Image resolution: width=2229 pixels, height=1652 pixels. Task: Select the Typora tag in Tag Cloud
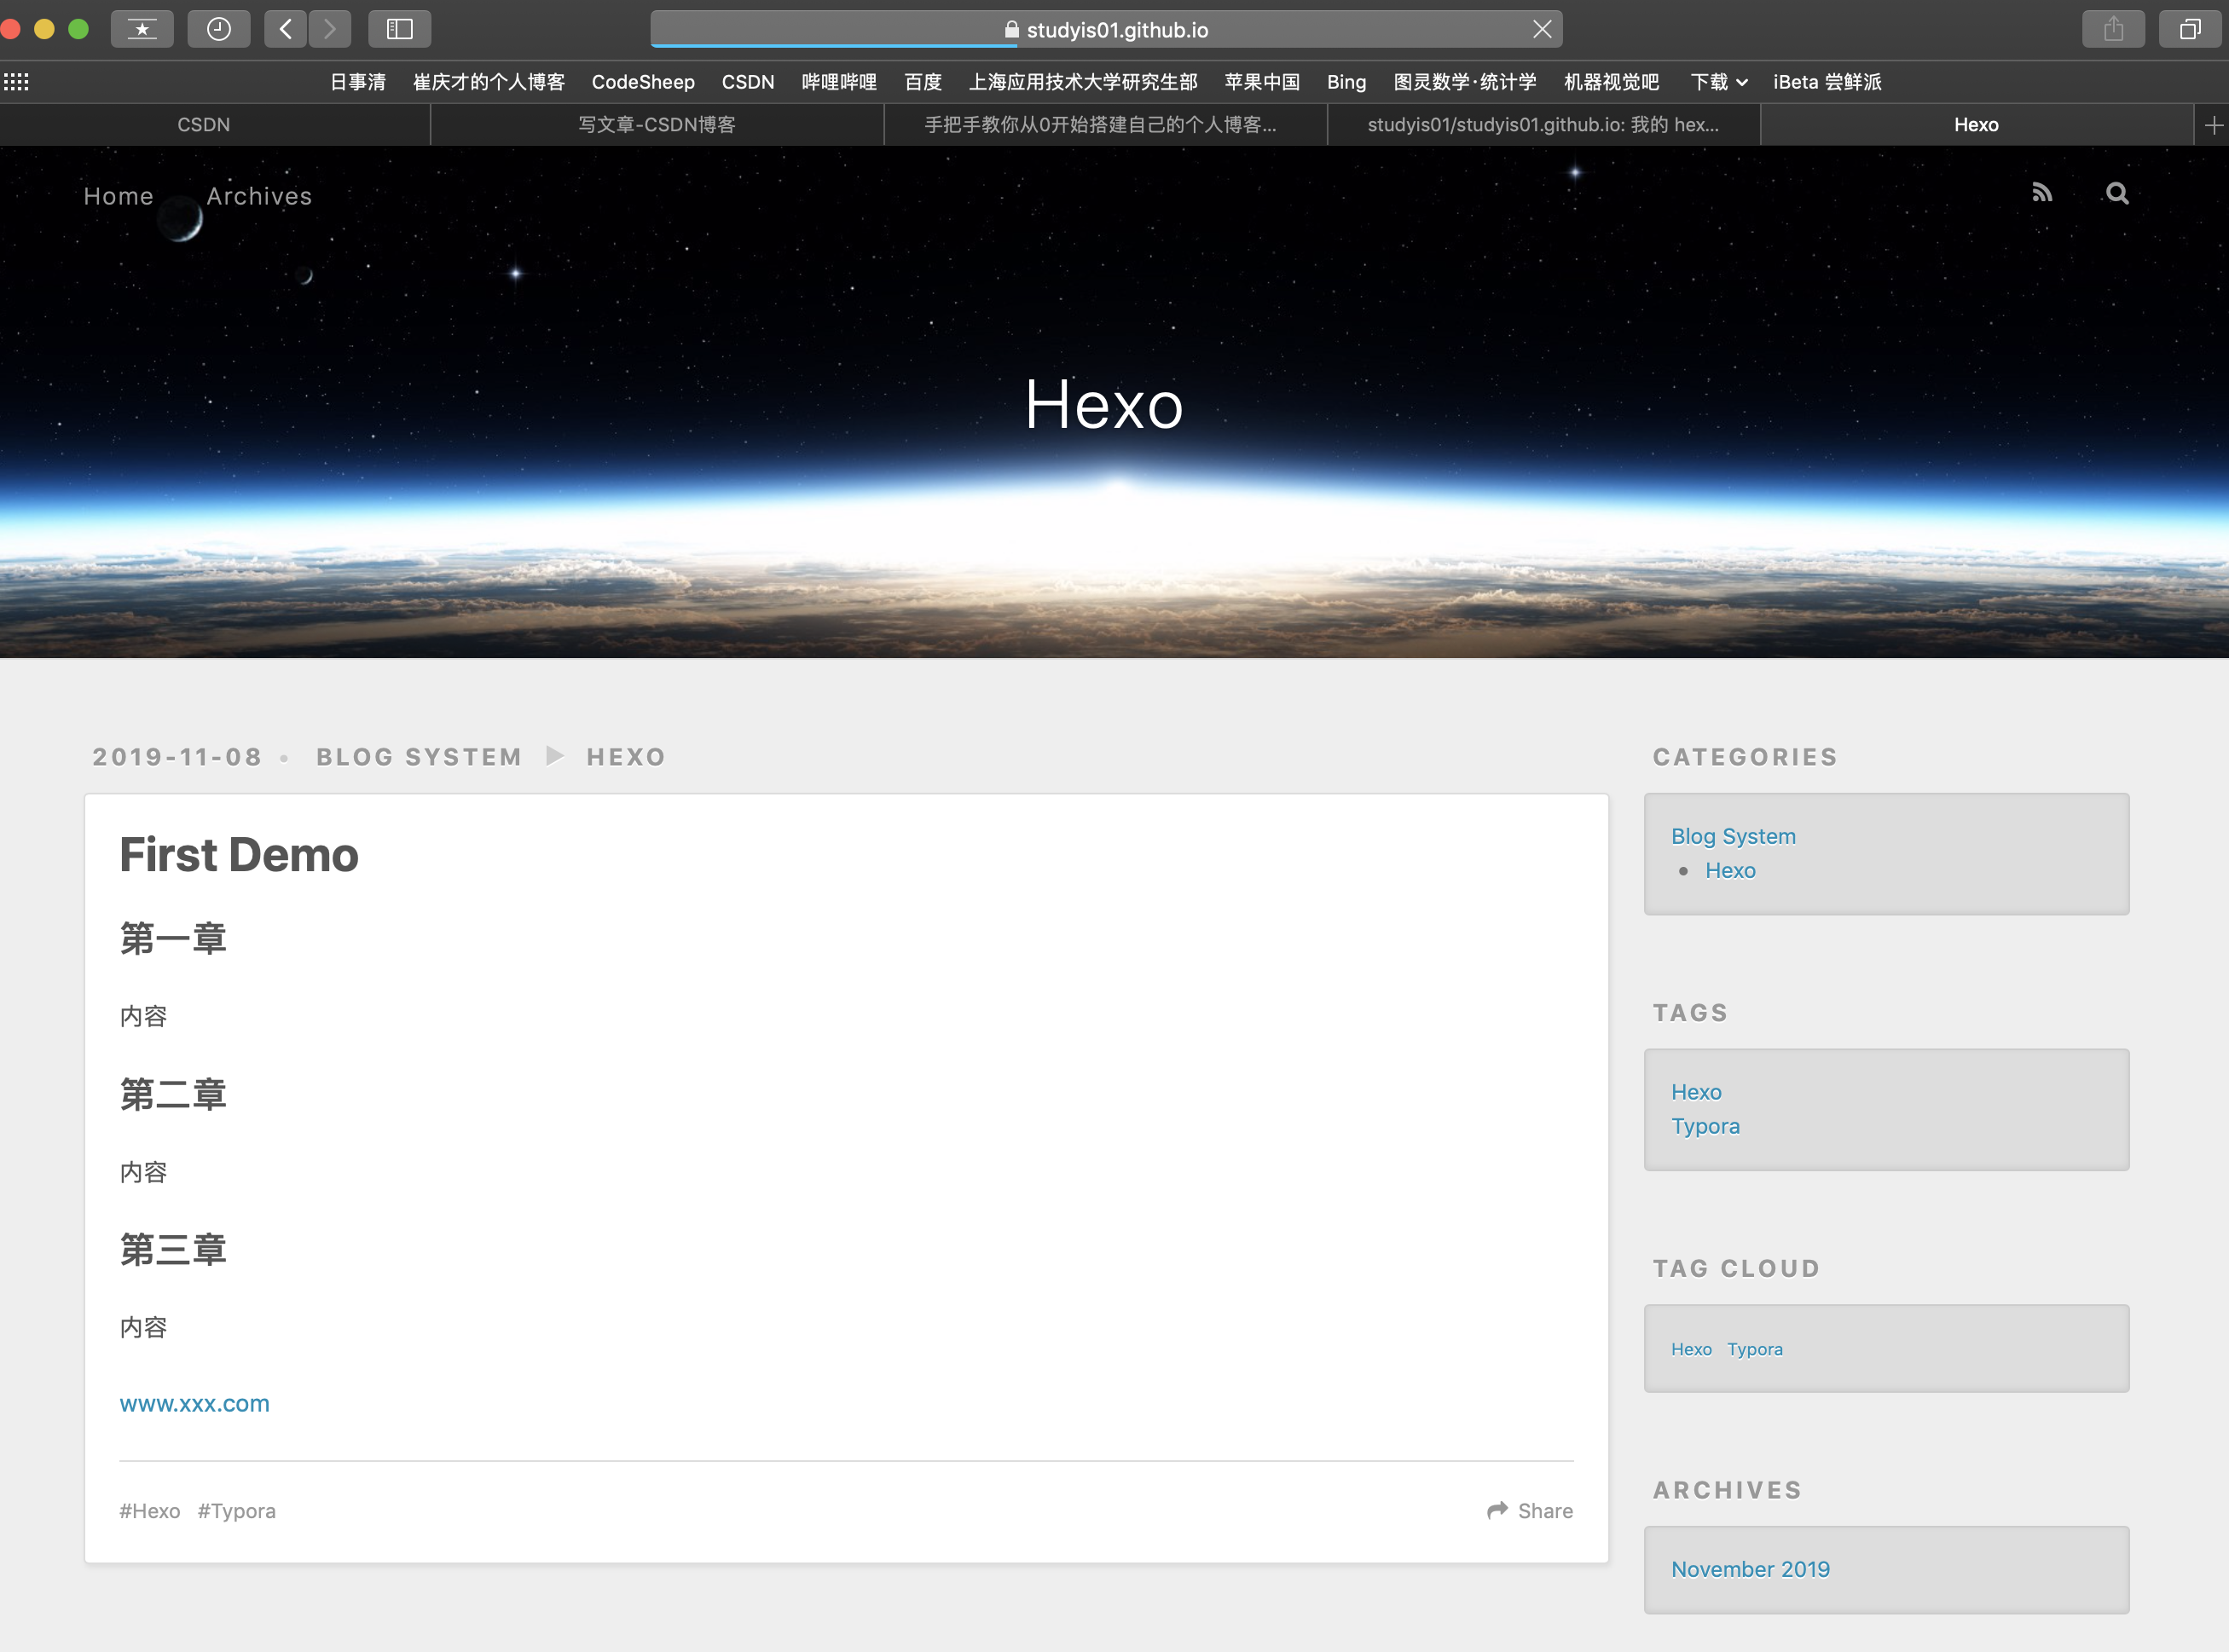(x=1754, y=1349)
